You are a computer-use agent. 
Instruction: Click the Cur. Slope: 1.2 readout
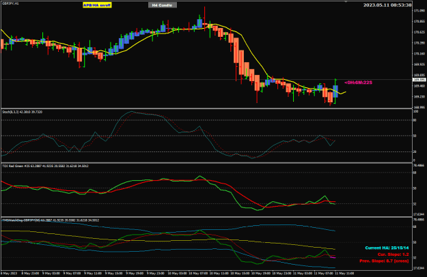[x=393, y=254]
